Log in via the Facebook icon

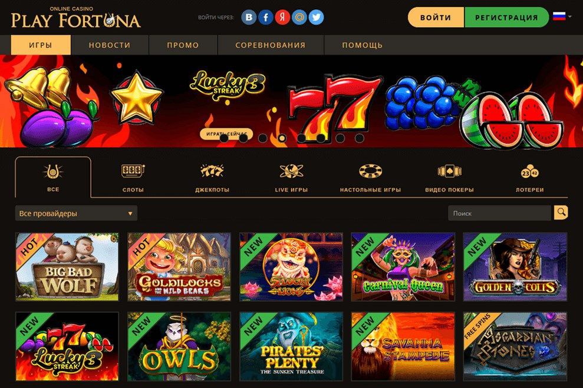265,18
